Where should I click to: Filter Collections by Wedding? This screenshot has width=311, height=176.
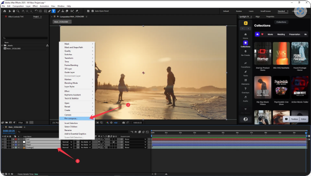point(281,34)
